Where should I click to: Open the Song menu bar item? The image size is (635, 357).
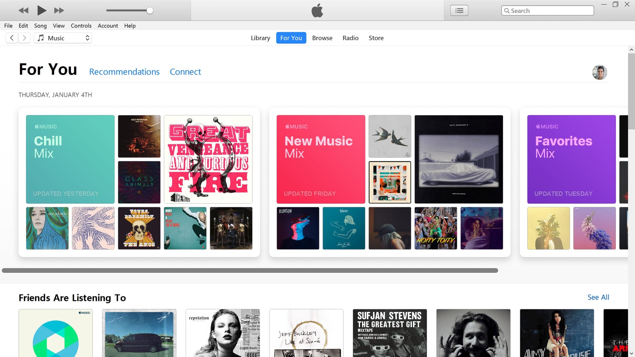40,25
